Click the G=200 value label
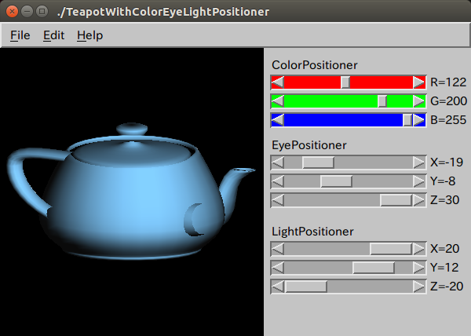Screen dimensions: 471x336 (x=448, y=101)
